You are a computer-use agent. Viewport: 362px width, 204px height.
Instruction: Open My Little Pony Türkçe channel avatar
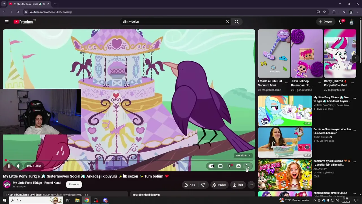pos(7,184)
